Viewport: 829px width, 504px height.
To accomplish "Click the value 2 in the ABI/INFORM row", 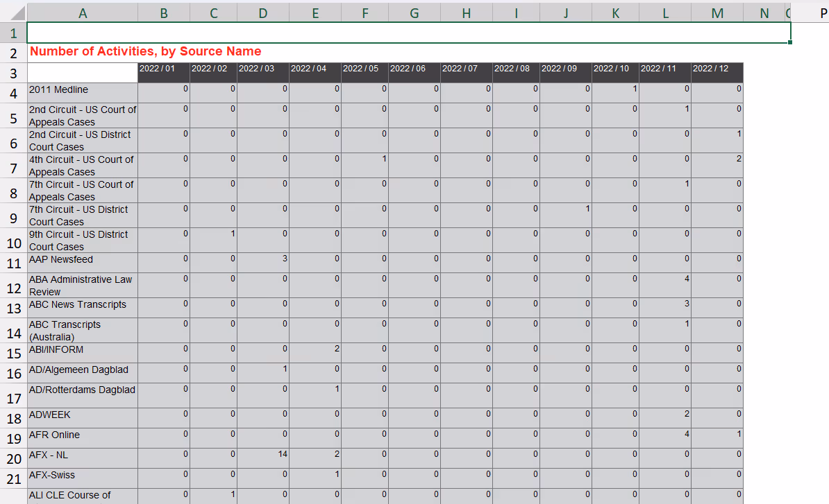I will click(316, 353).
